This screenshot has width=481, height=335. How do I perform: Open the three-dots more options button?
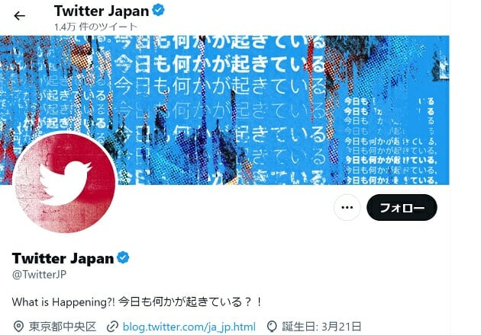click(x=347, y=207)
